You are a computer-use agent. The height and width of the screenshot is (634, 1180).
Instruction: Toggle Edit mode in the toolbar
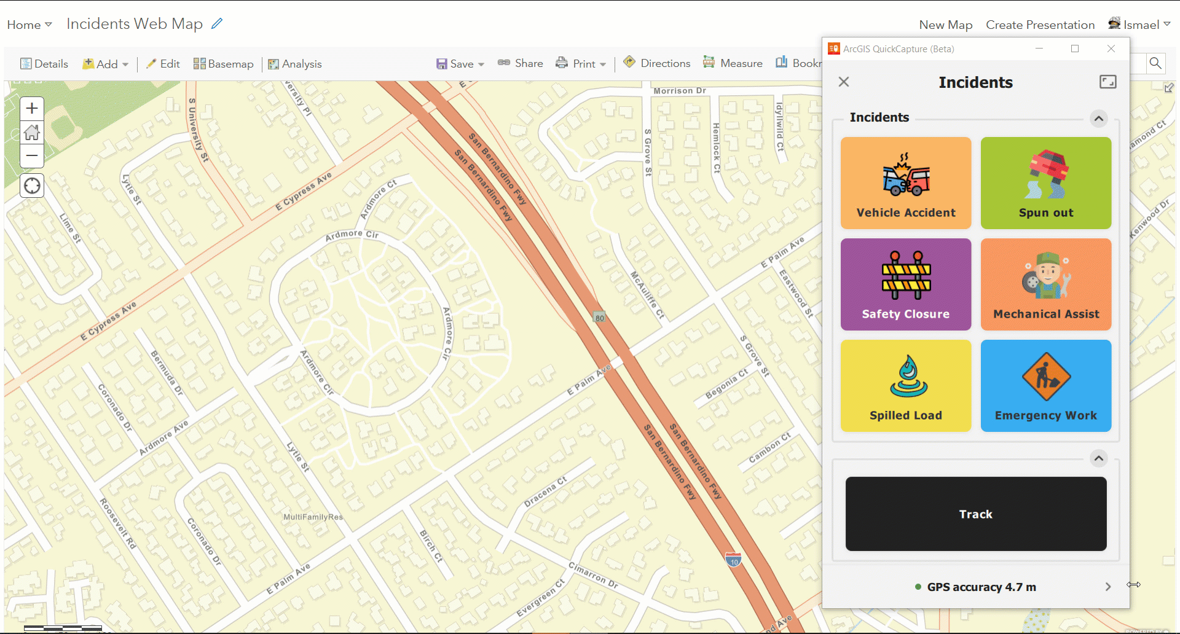(x=163, y=63)
